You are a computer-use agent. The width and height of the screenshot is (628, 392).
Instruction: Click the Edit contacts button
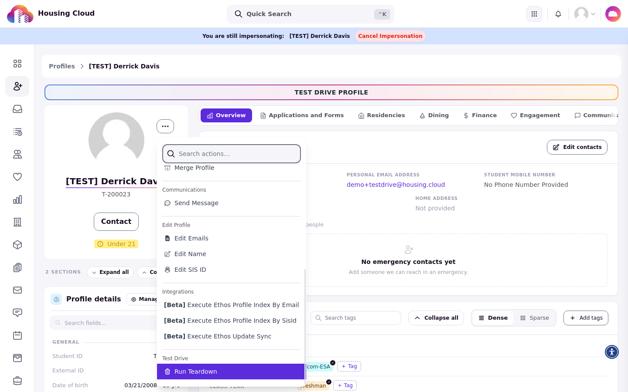[x=577, y=147]
